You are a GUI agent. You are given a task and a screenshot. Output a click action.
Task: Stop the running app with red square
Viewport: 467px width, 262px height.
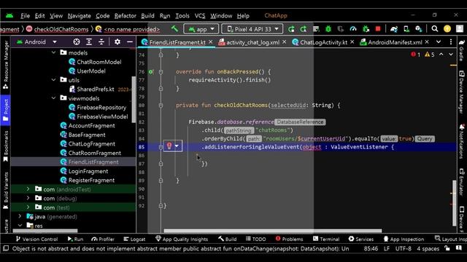tap(378, 29)
